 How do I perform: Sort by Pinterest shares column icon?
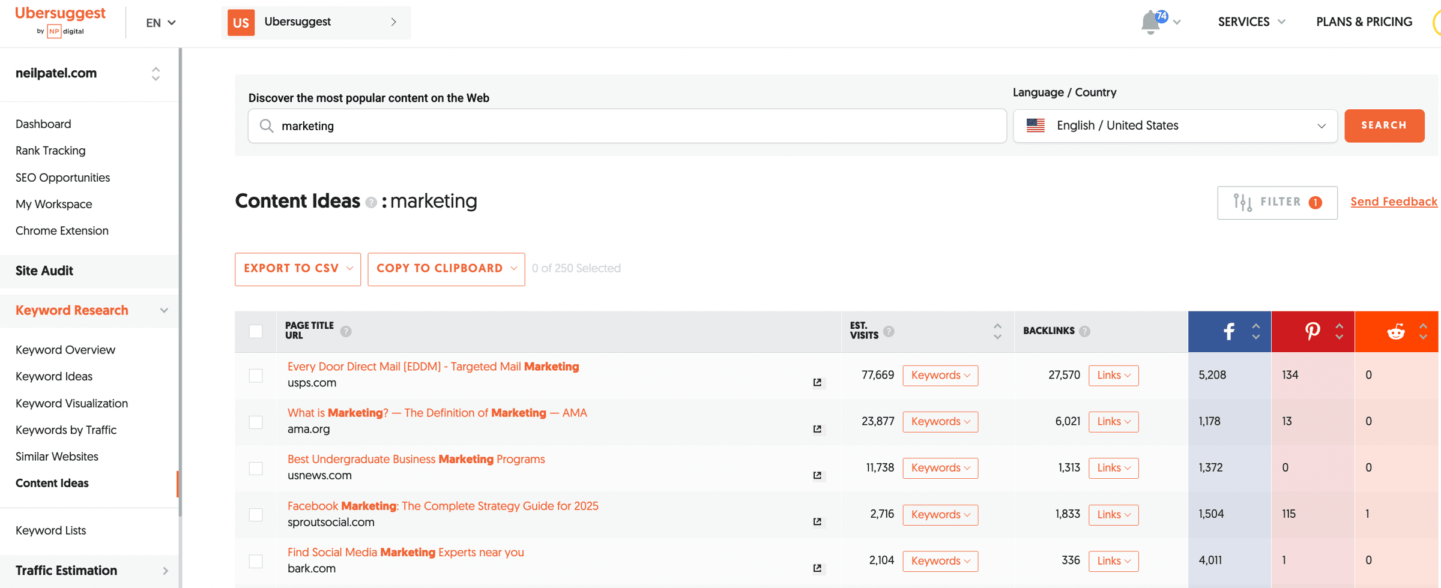1339,331
